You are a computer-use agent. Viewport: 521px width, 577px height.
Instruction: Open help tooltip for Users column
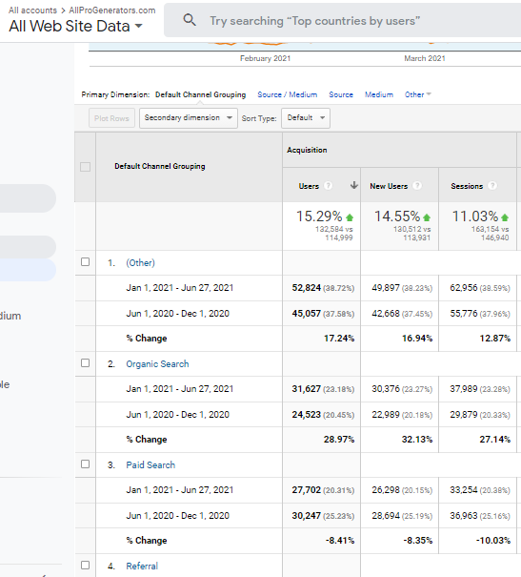(328, 186)
